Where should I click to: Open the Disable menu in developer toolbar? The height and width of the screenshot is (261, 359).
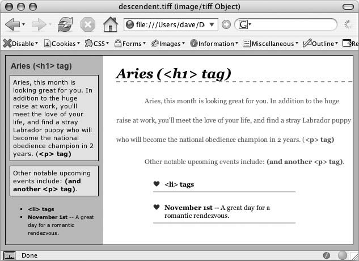(x=20, y=43)
